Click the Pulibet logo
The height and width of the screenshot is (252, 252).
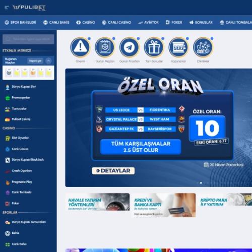coord(29,8)
